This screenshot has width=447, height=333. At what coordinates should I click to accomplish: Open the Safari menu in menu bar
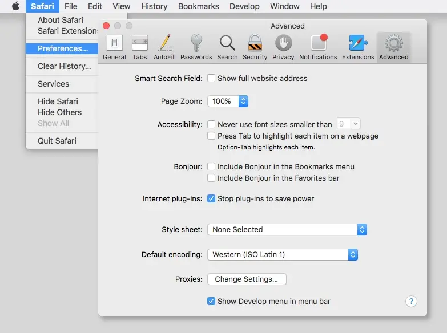point(42,6)
